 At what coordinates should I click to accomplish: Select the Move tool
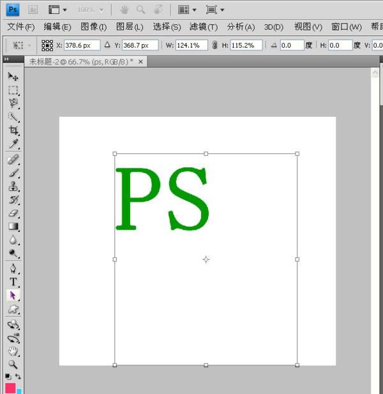[13, 77]
